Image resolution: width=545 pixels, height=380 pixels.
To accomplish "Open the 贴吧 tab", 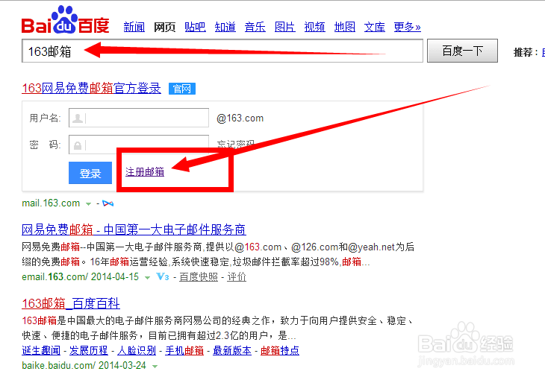I will click(195, 27).
